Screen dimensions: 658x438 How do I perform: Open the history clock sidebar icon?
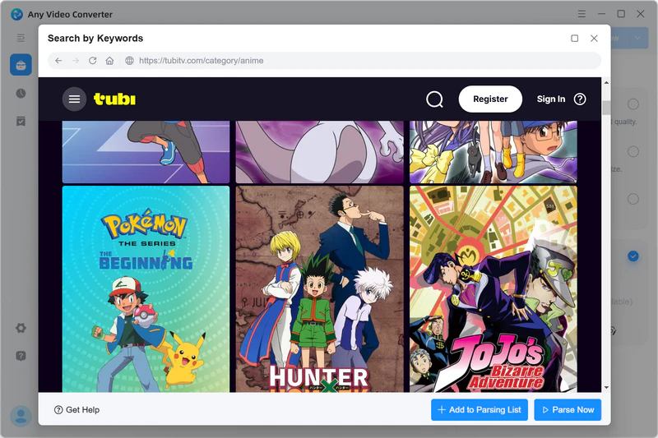pyautogui.click(x=21, y=93)
